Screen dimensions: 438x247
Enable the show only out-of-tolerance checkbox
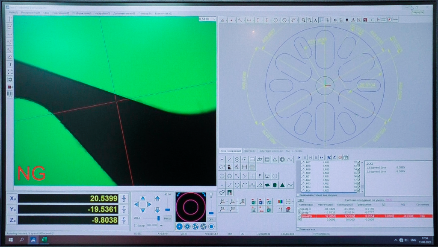tap(298, 195)
